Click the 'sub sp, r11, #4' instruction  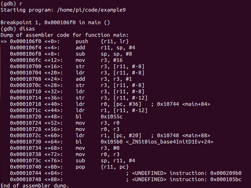pyautogui.click(x=105, y=161)
